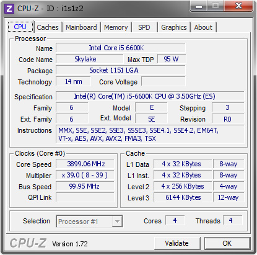Select the Memory tab

[x=116, y=27]
